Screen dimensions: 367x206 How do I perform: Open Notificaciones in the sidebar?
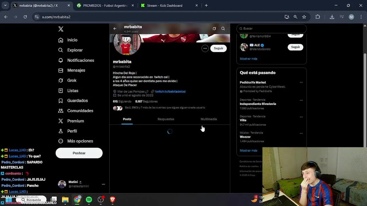point(76,60)
